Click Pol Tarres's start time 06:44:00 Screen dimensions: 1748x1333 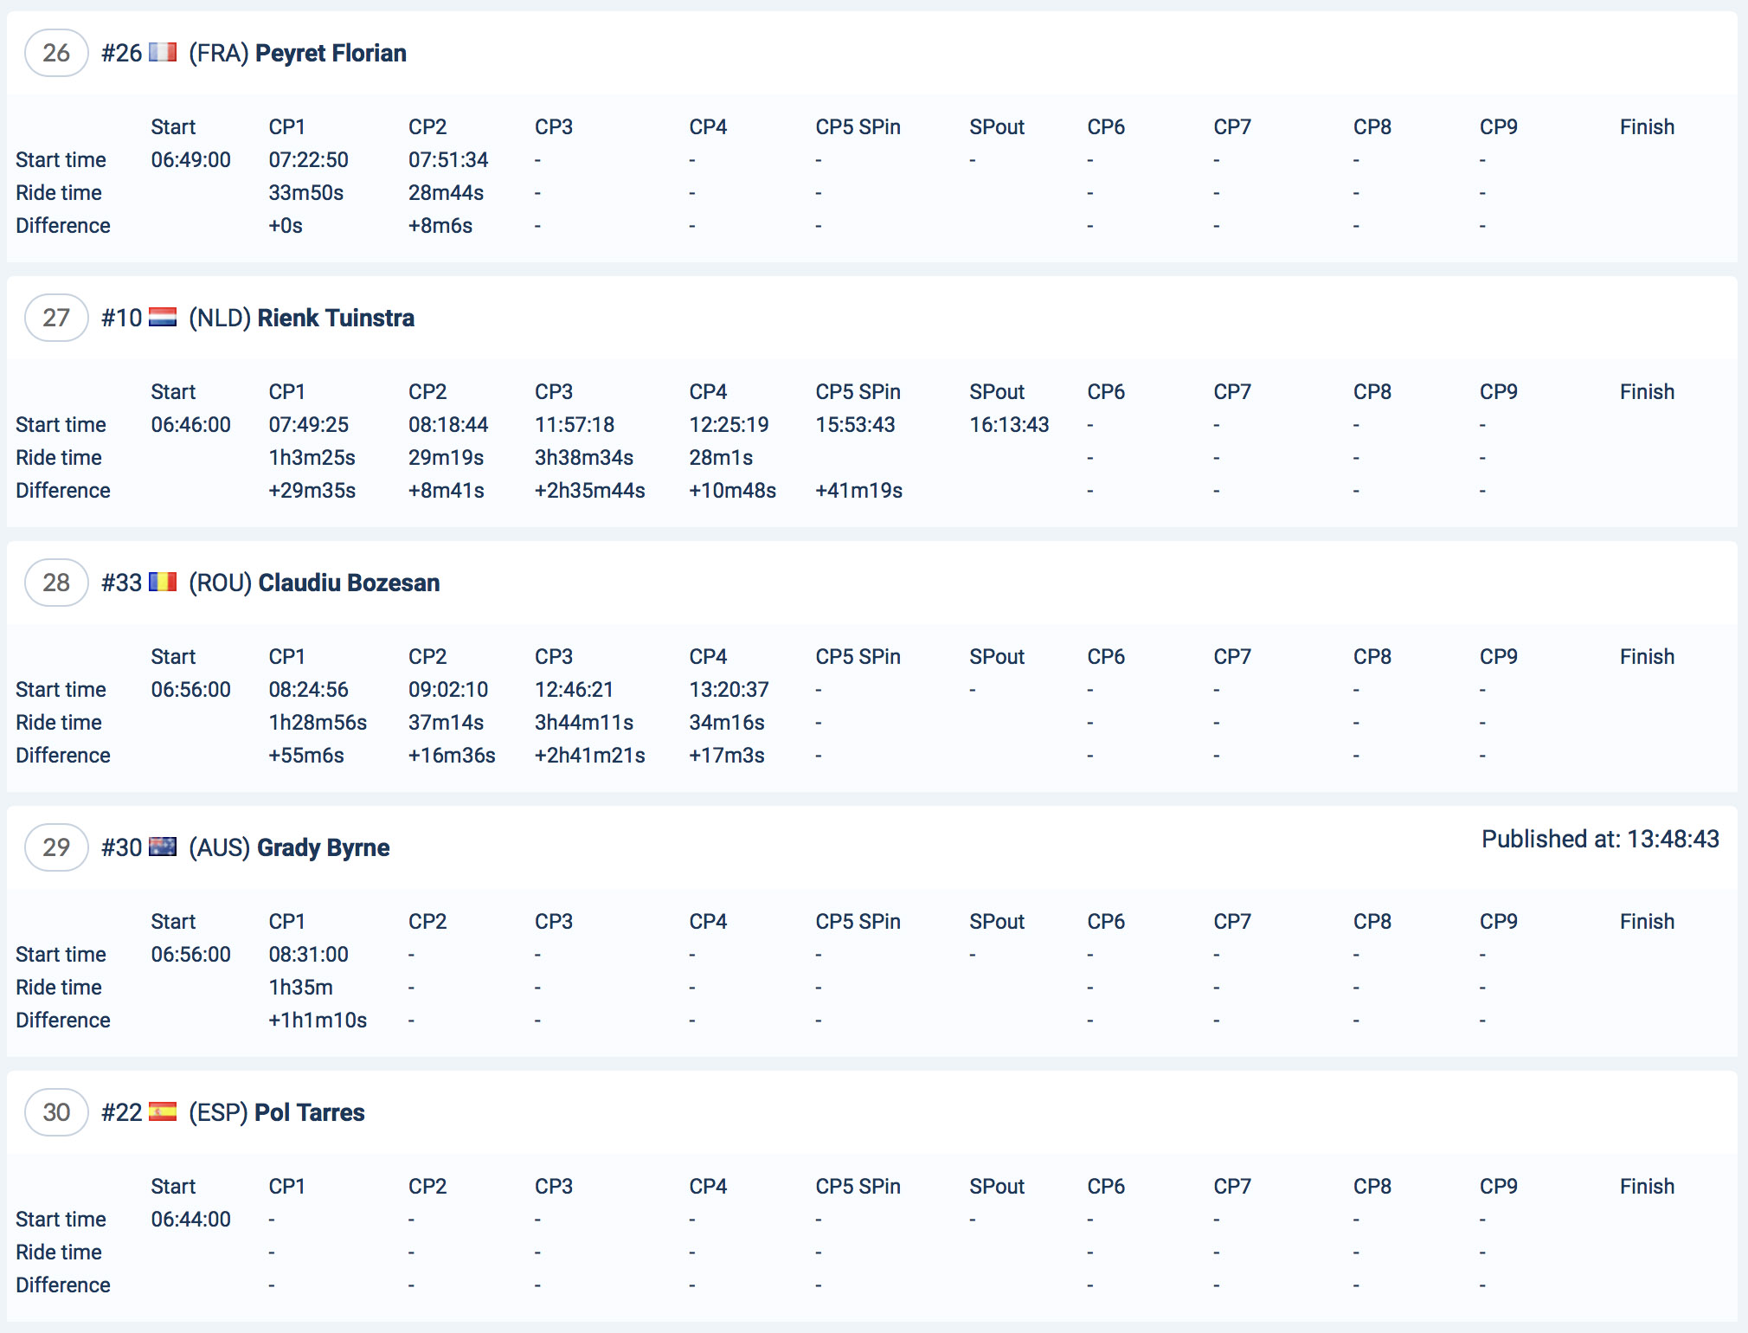pyautogui.click(x=190, y=1220)
